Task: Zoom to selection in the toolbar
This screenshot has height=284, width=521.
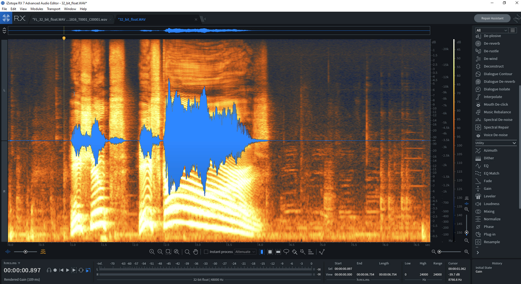Action: [168, 252]
